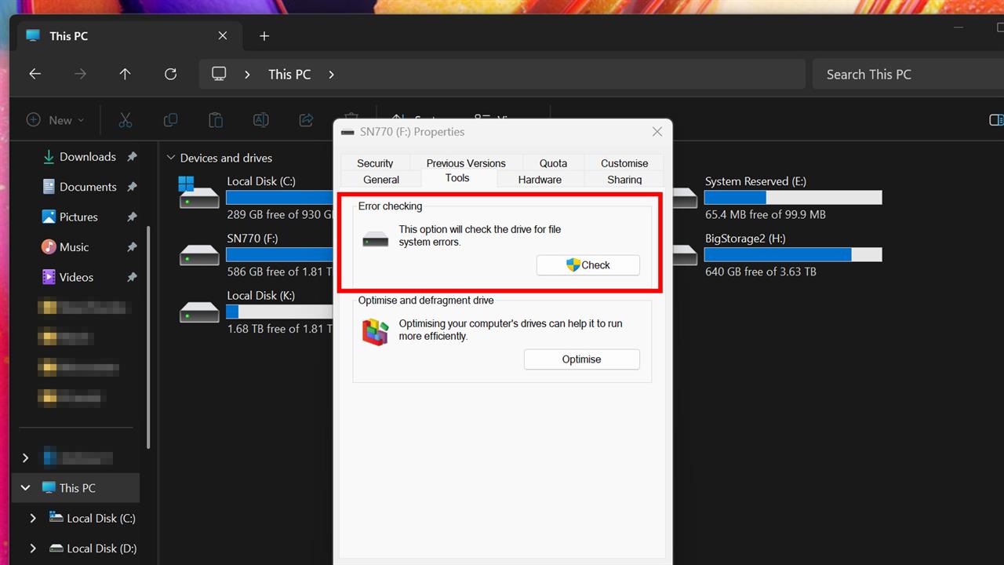Click the pin icon beside Music

(x=132, y=247)
